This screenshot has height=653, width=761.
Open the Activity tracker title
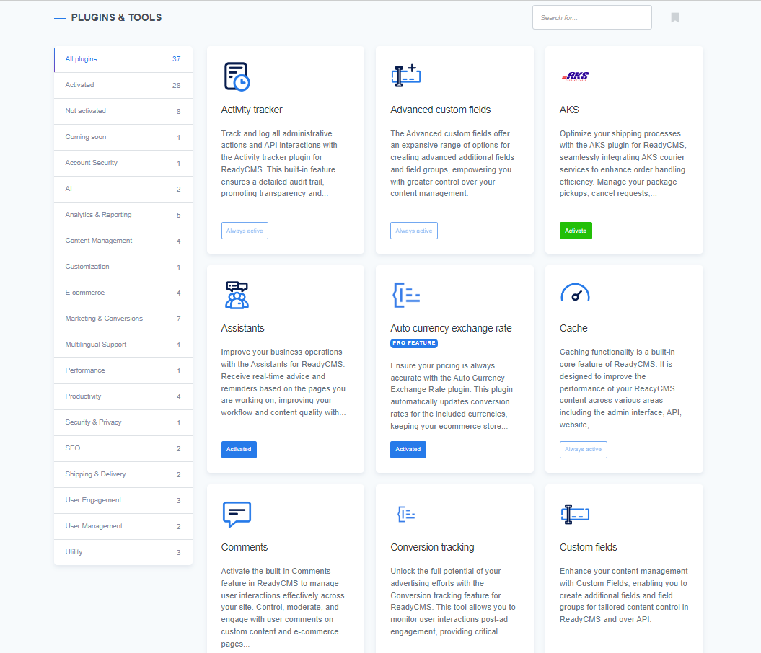tap(252, 110)
